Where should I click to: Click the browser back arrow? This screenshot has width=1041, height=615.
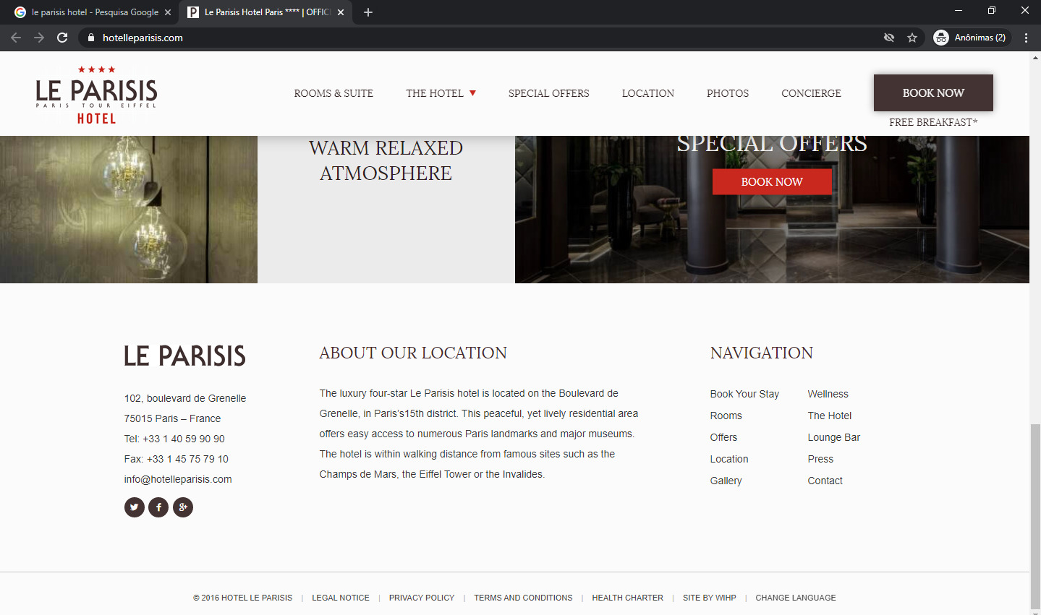[x=16, y=38]
